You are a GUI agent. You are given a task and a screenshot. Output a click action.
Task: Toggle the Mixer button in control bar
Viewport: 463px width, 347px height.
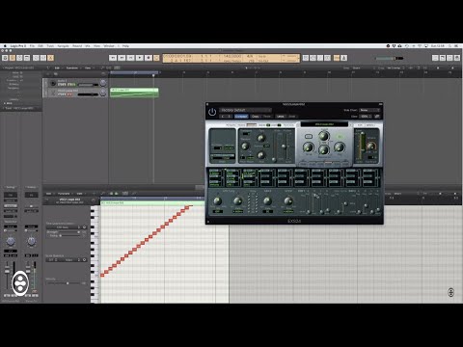pyautogui.click(x=43, y=58)
